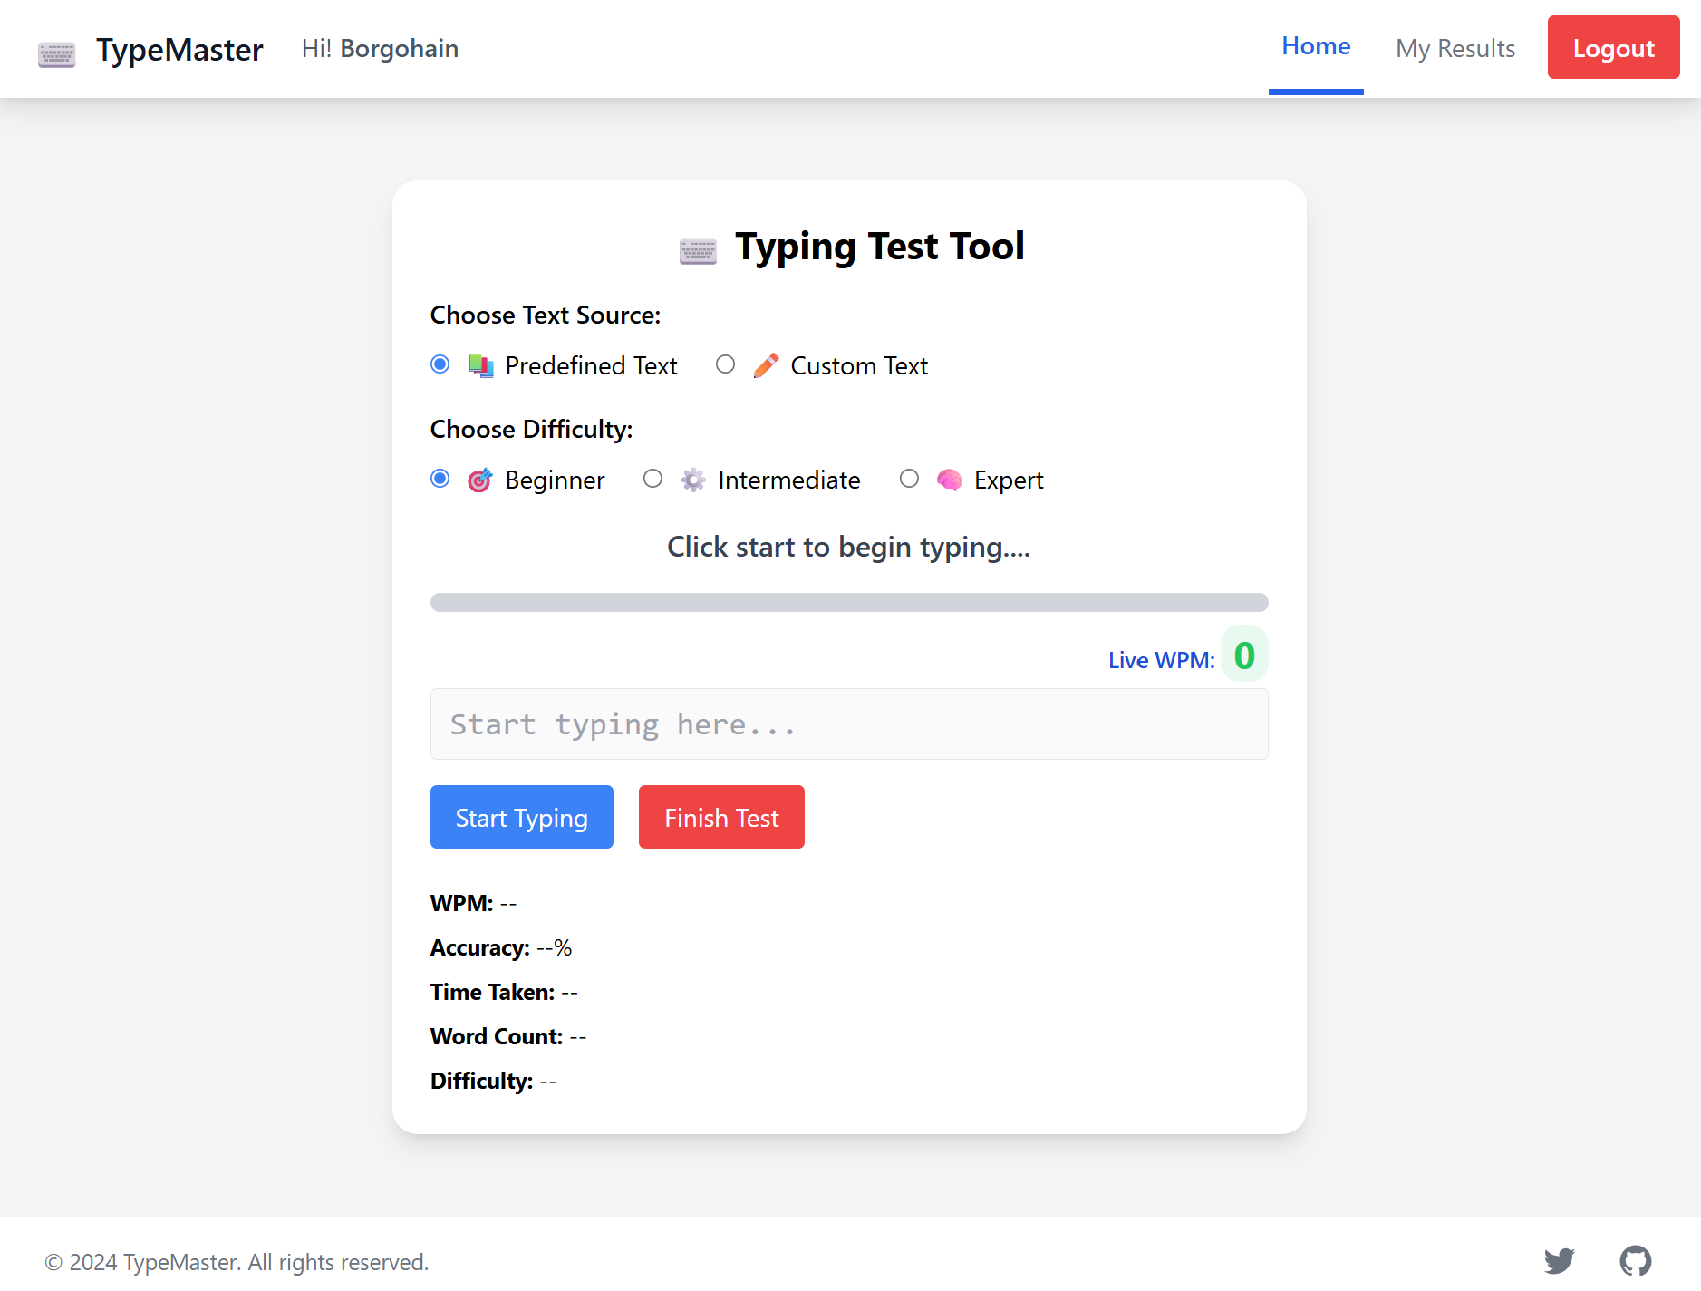Image resolution: width=1701 pixels, height=1291 pixels.
Task: Select the Predefined Text radio button
Action: point(440,364)
